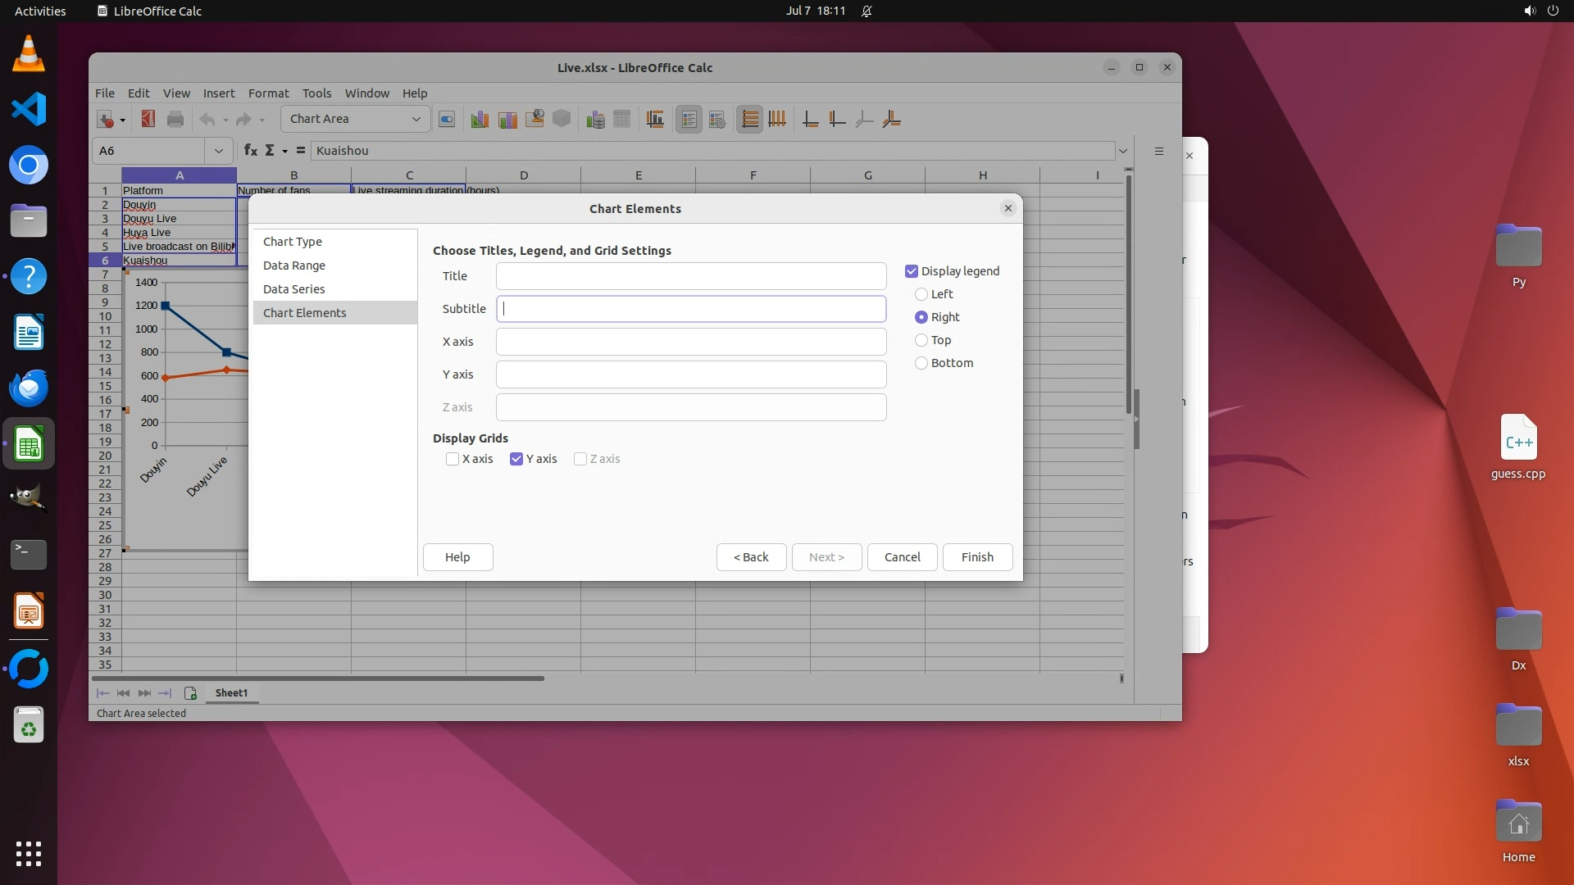Click the Chart Type toolbar icon
The width and height of the screenshot is (1574, 885).
(x=480, y=120)
